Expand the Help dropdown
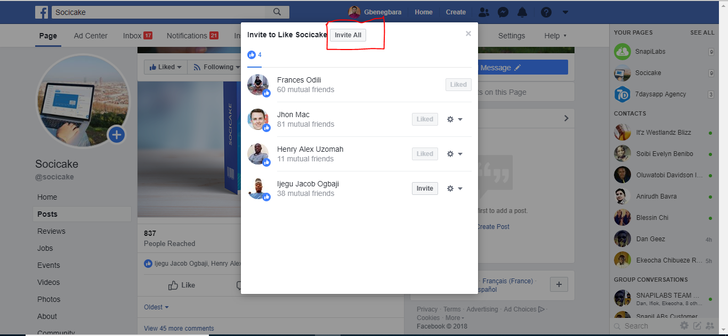The height and width of the screenshot is (336, 728). (555, 36)
